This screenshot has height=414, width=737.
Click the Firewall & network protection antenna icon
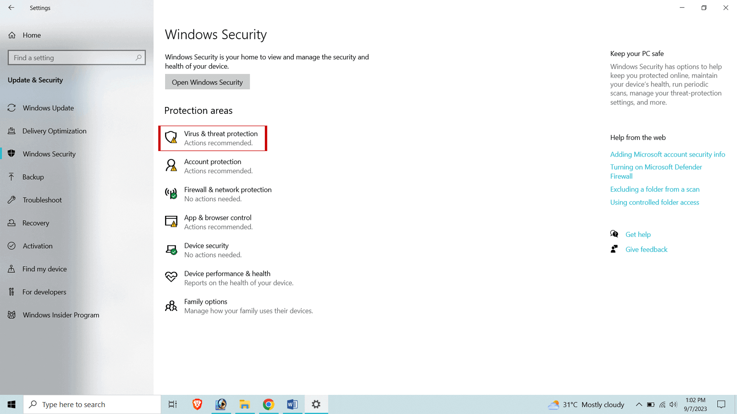(171, 193)
